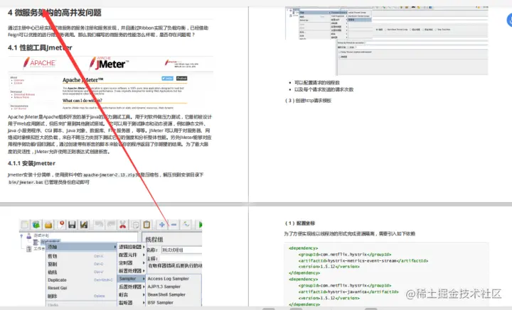
Task: Expand the 断言 submenu
Action: 132,294
